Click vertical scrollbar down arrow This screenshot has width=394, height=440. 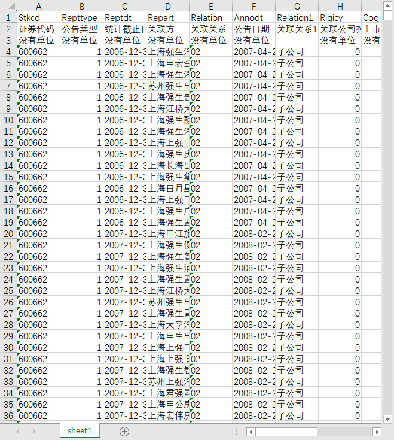(x=388, y=420)
